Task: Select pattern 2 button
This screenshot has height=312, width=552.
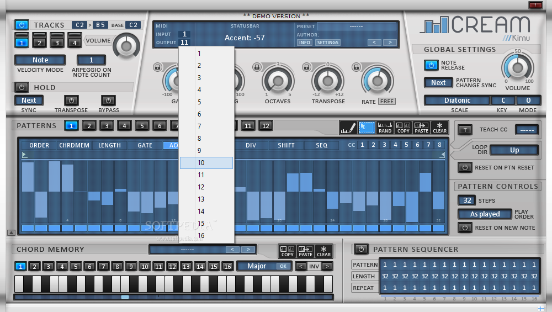Action: coord(89,126)
